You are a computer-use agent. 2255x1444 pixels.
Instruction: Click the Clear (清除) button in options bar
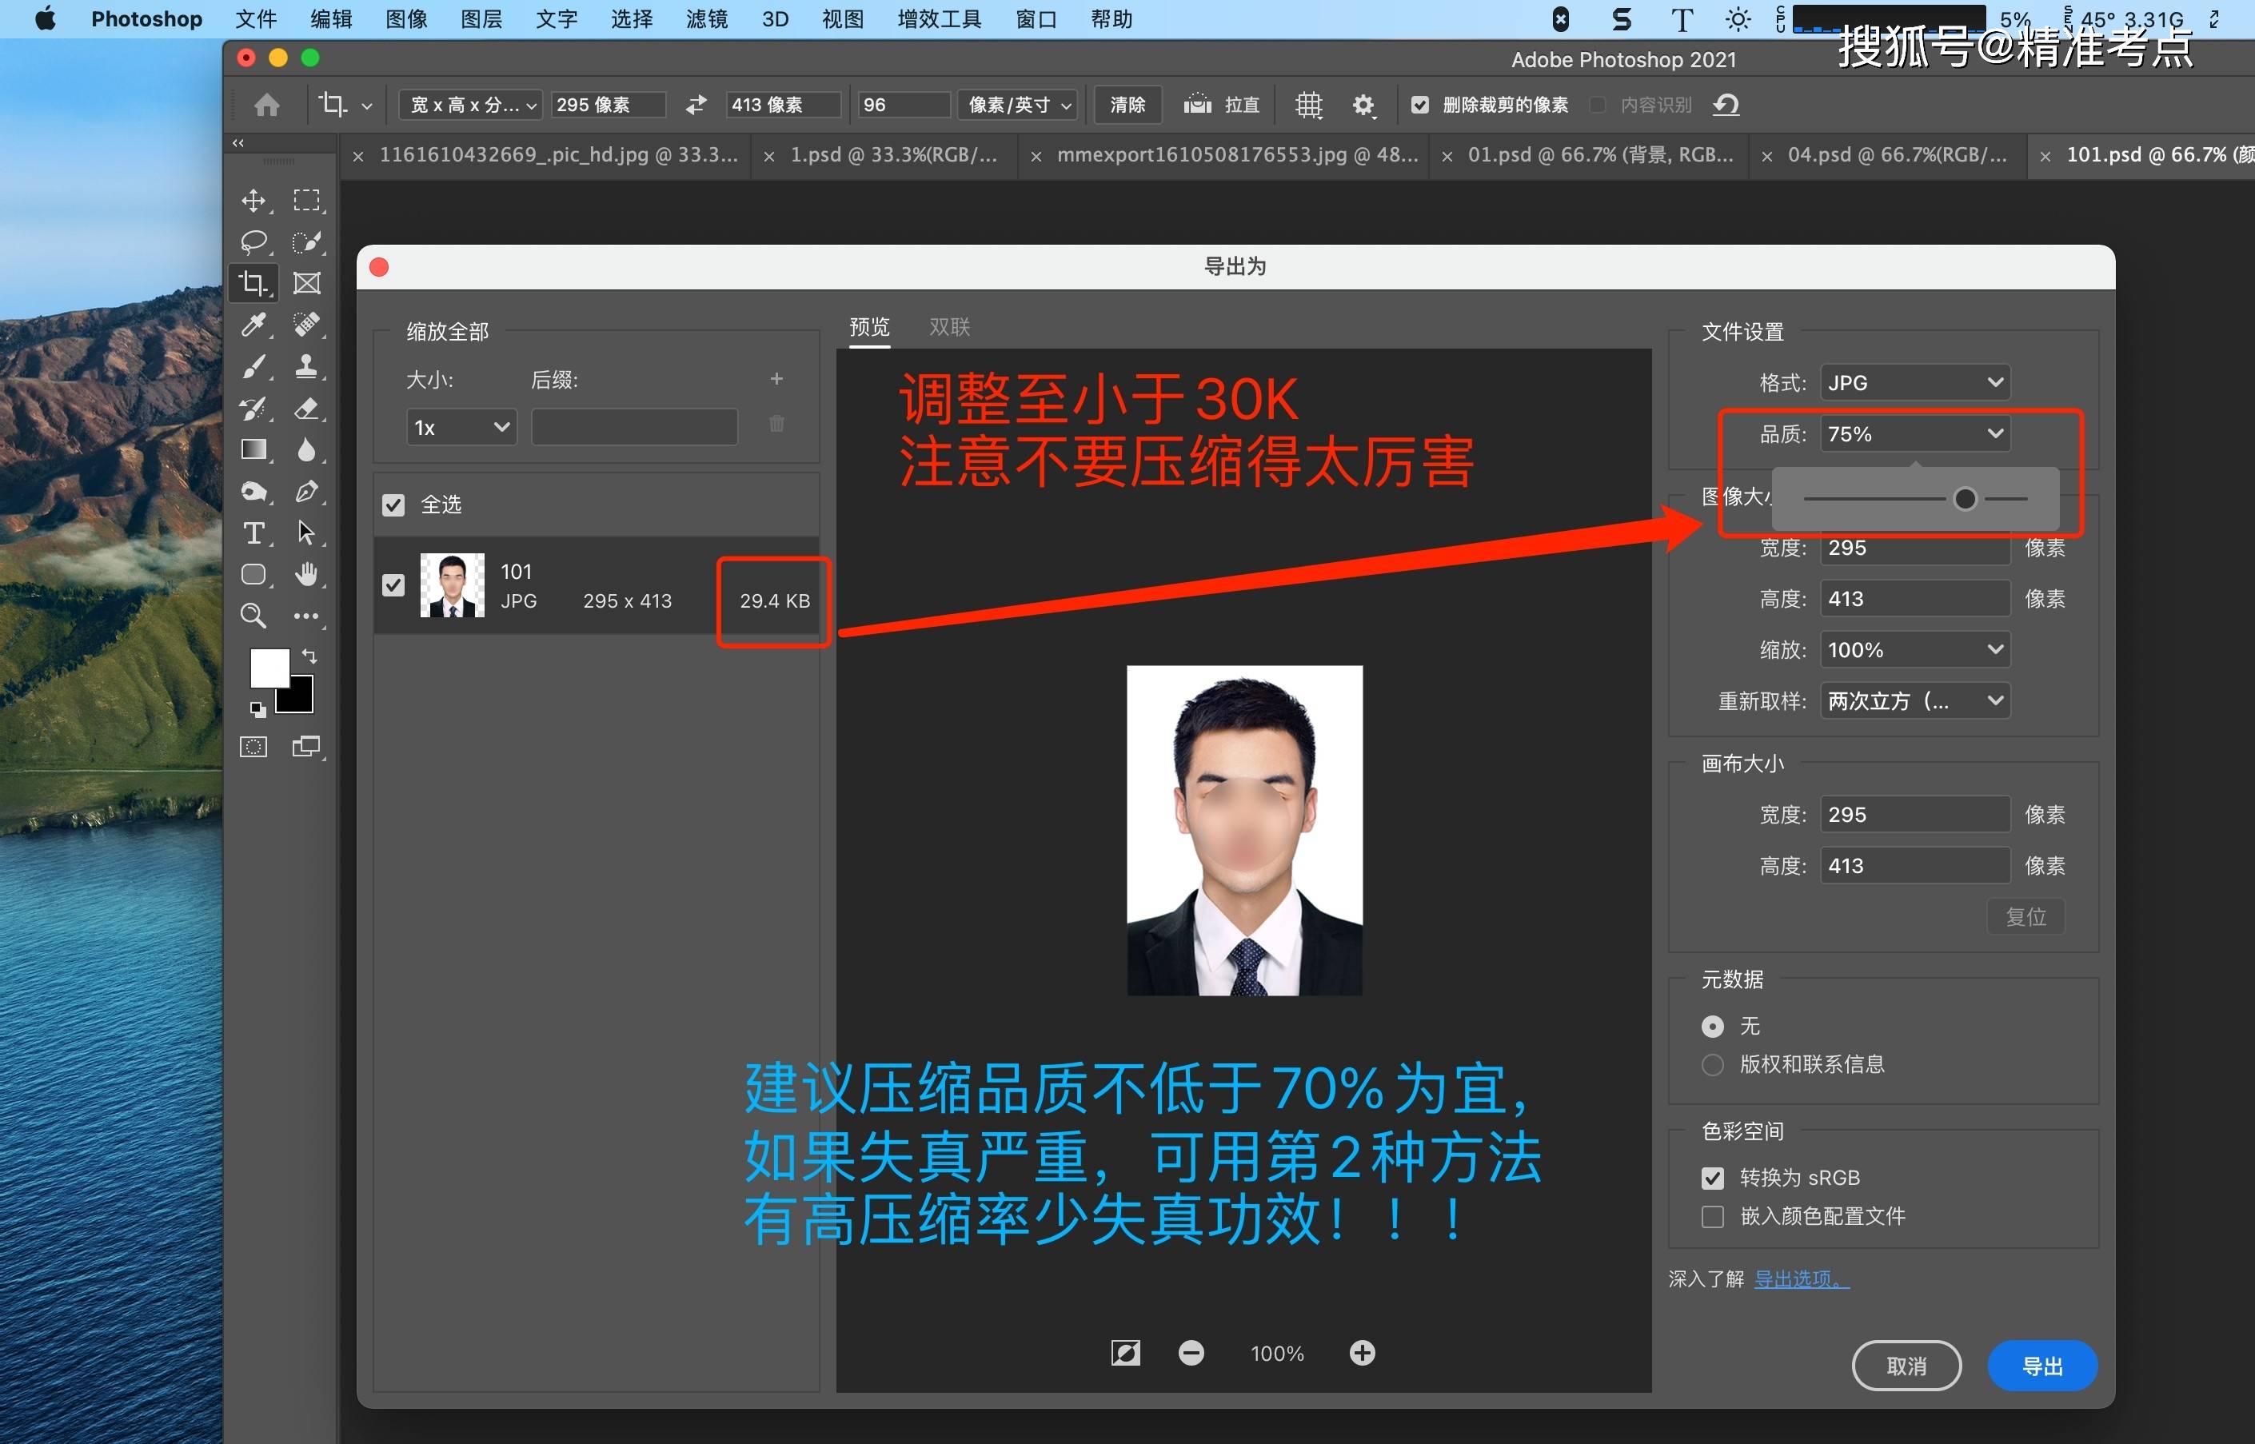pyautogui.click(x=1127, y=105)
